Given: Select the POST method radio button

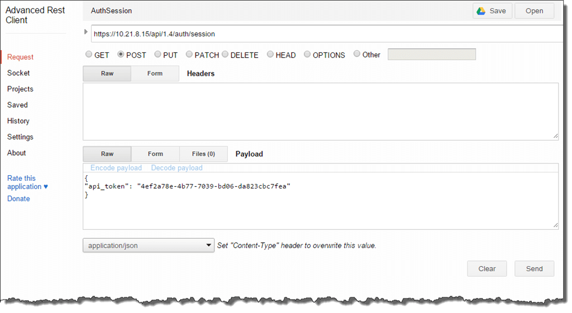Looking at the screenshot, I should tap(121, 54).
